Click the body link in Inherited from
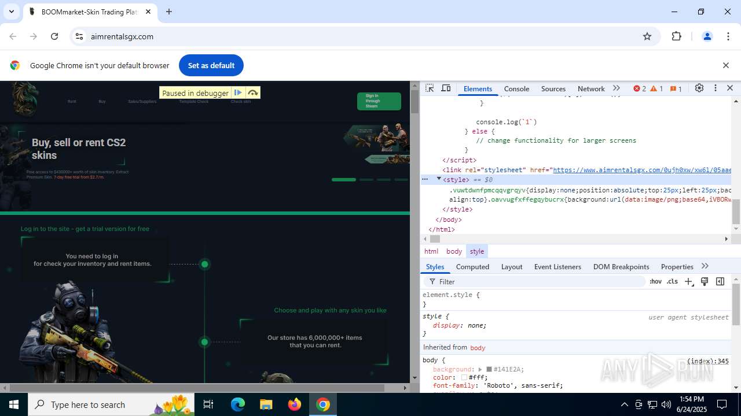741x416 pixels. point(478,347)
